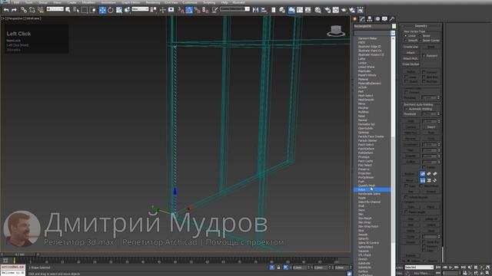The height and width of the screenshot is (276, 492).
Task: Select the Bezier Corner vertex type radio
Action: [x=421, y=41]
